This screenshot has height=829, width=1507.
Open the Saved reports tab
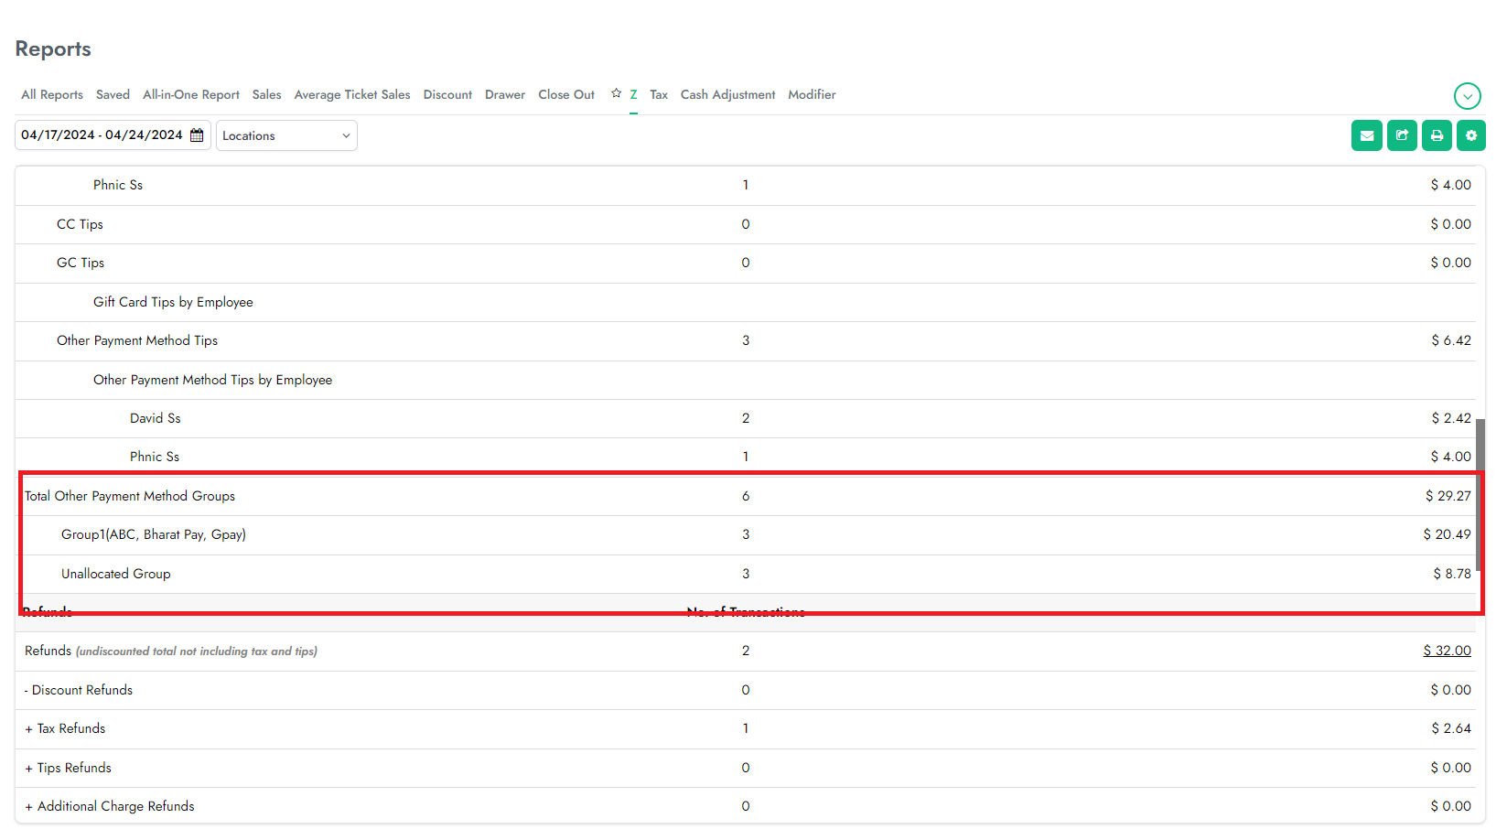pyautogui.click(x=113, y=94)
